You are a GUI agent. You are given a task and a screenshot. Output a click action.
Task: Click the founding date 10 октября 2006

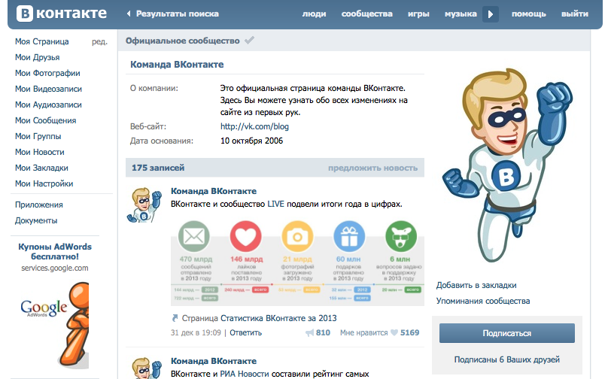click(251, 141)
